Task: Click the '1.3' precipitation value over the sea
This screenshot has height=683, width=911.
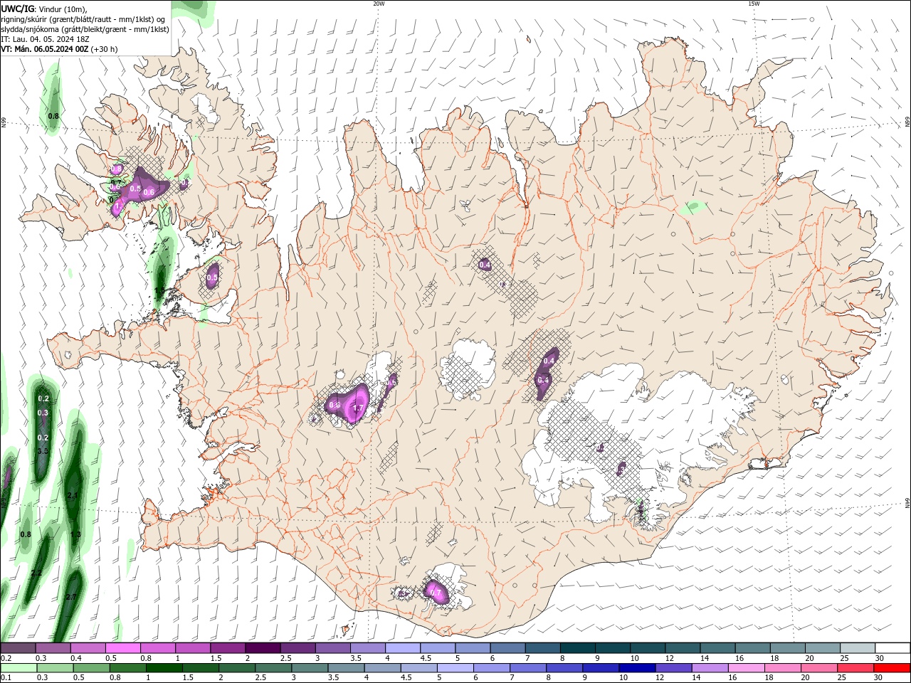Action: click(x=76, y=534)
